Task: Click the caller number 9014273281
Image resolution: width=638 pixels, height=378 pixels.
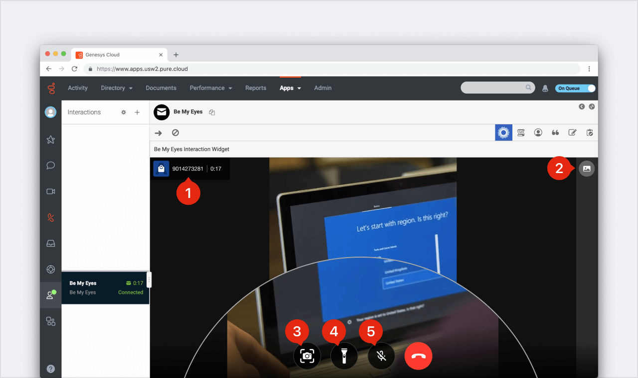Action: coord(188,169)
